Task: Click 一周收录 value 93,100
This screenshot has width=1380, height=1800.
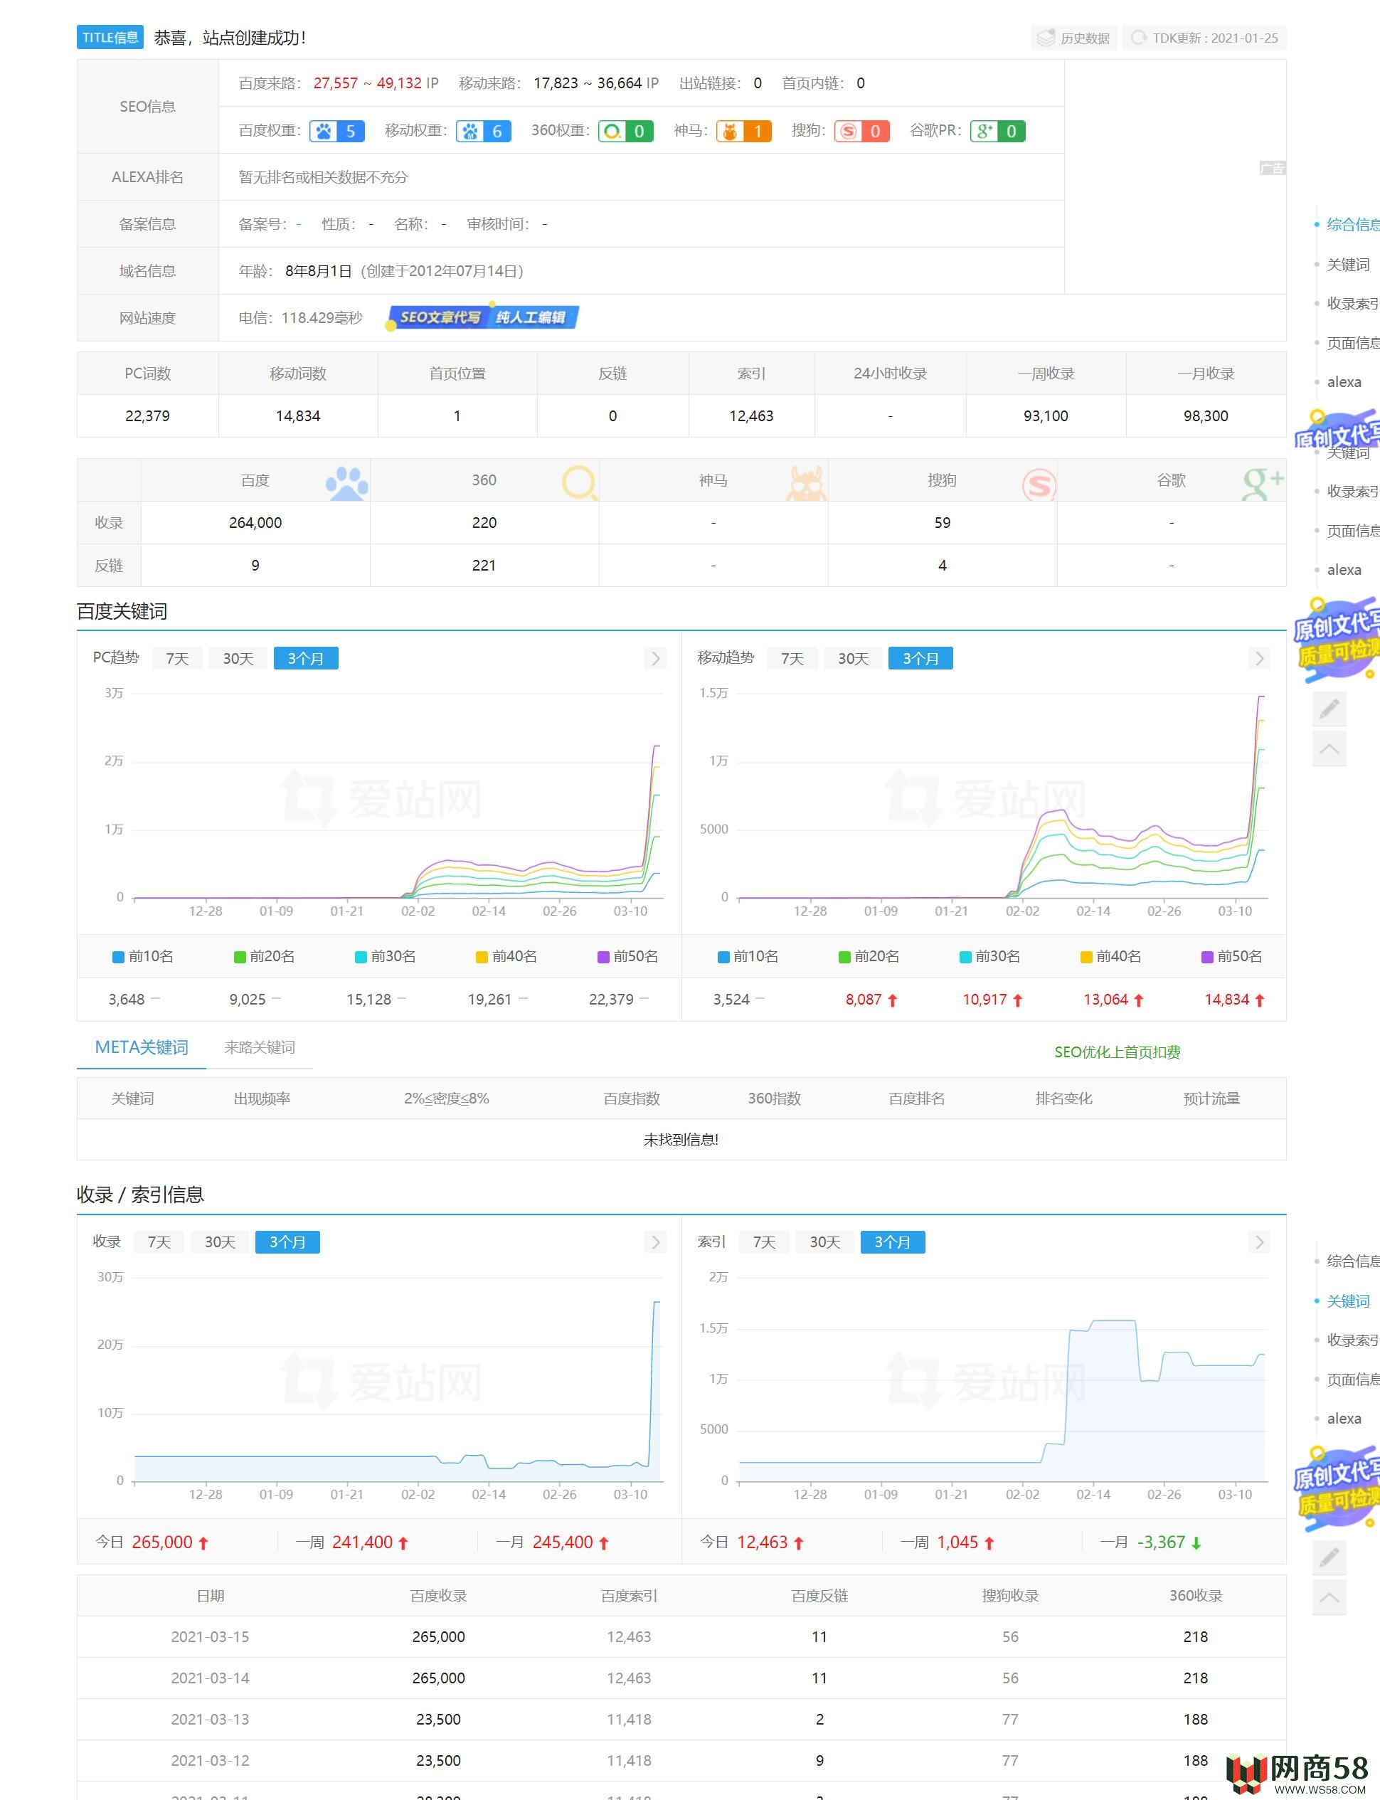Action: [x=1046, y=416]
